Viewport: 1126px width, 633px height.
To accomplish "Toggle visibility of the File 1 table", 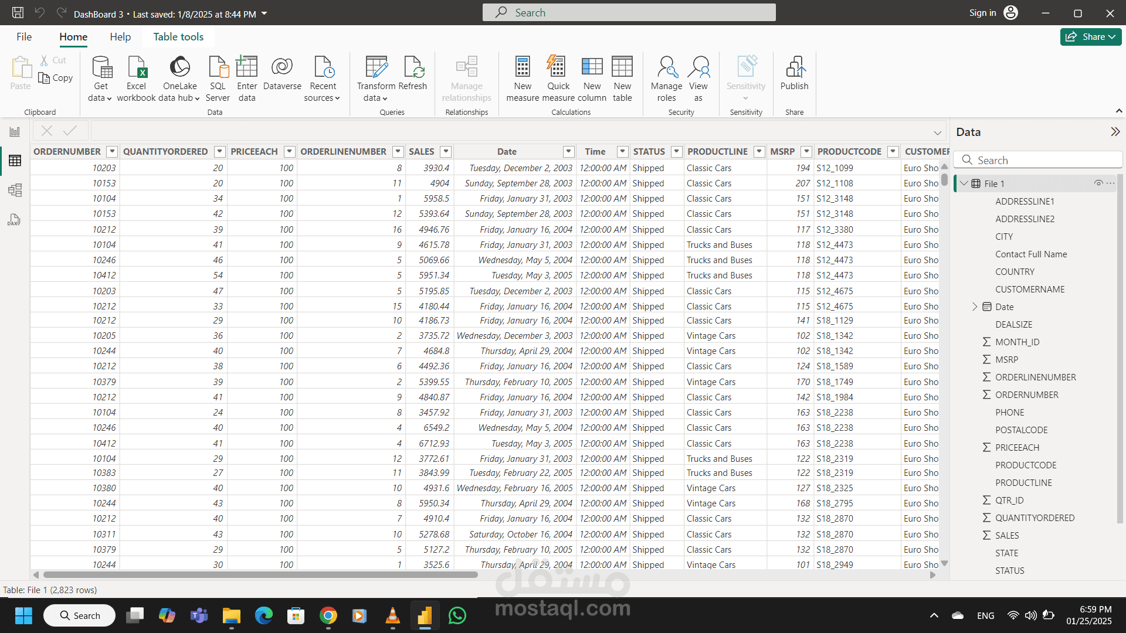I will tap(1098, 183).
